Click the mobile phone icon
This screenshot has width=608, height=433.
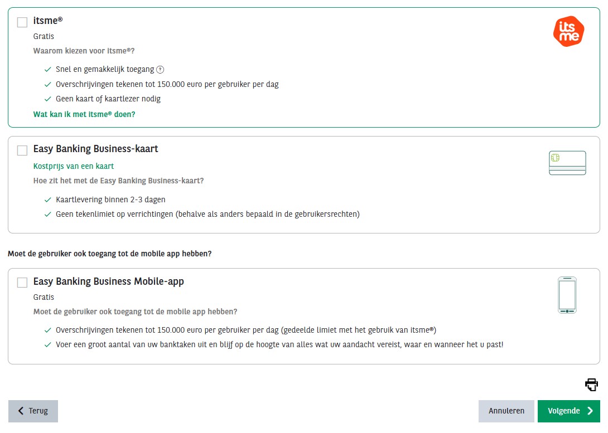click(567, 295)
